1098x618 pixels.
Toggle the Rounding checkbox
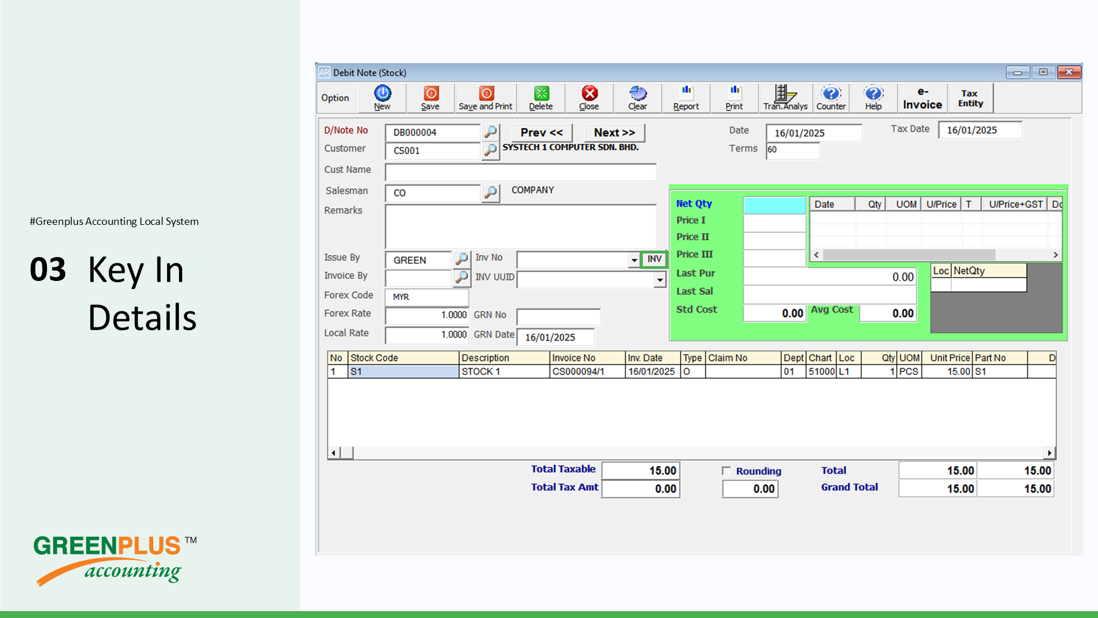click(726, 471)
